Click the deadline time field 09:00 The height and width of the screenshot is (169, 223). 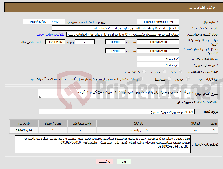pos(115,42)
